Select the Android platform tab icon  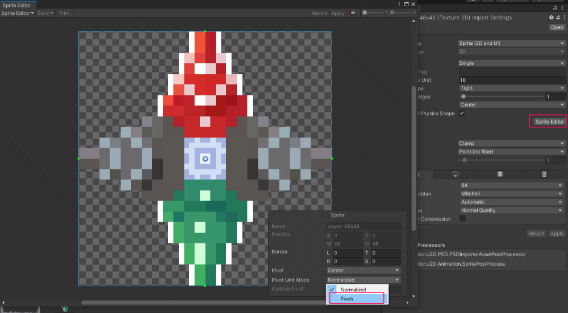544,174
